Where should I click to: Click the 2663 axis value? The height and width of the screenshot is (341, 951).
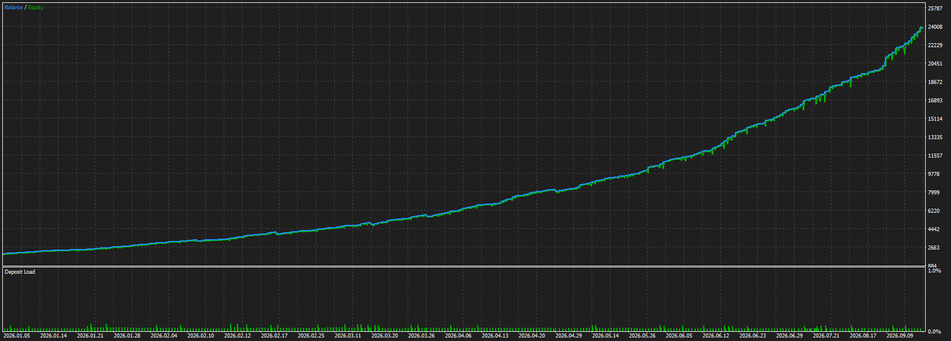tap(934, 248)
